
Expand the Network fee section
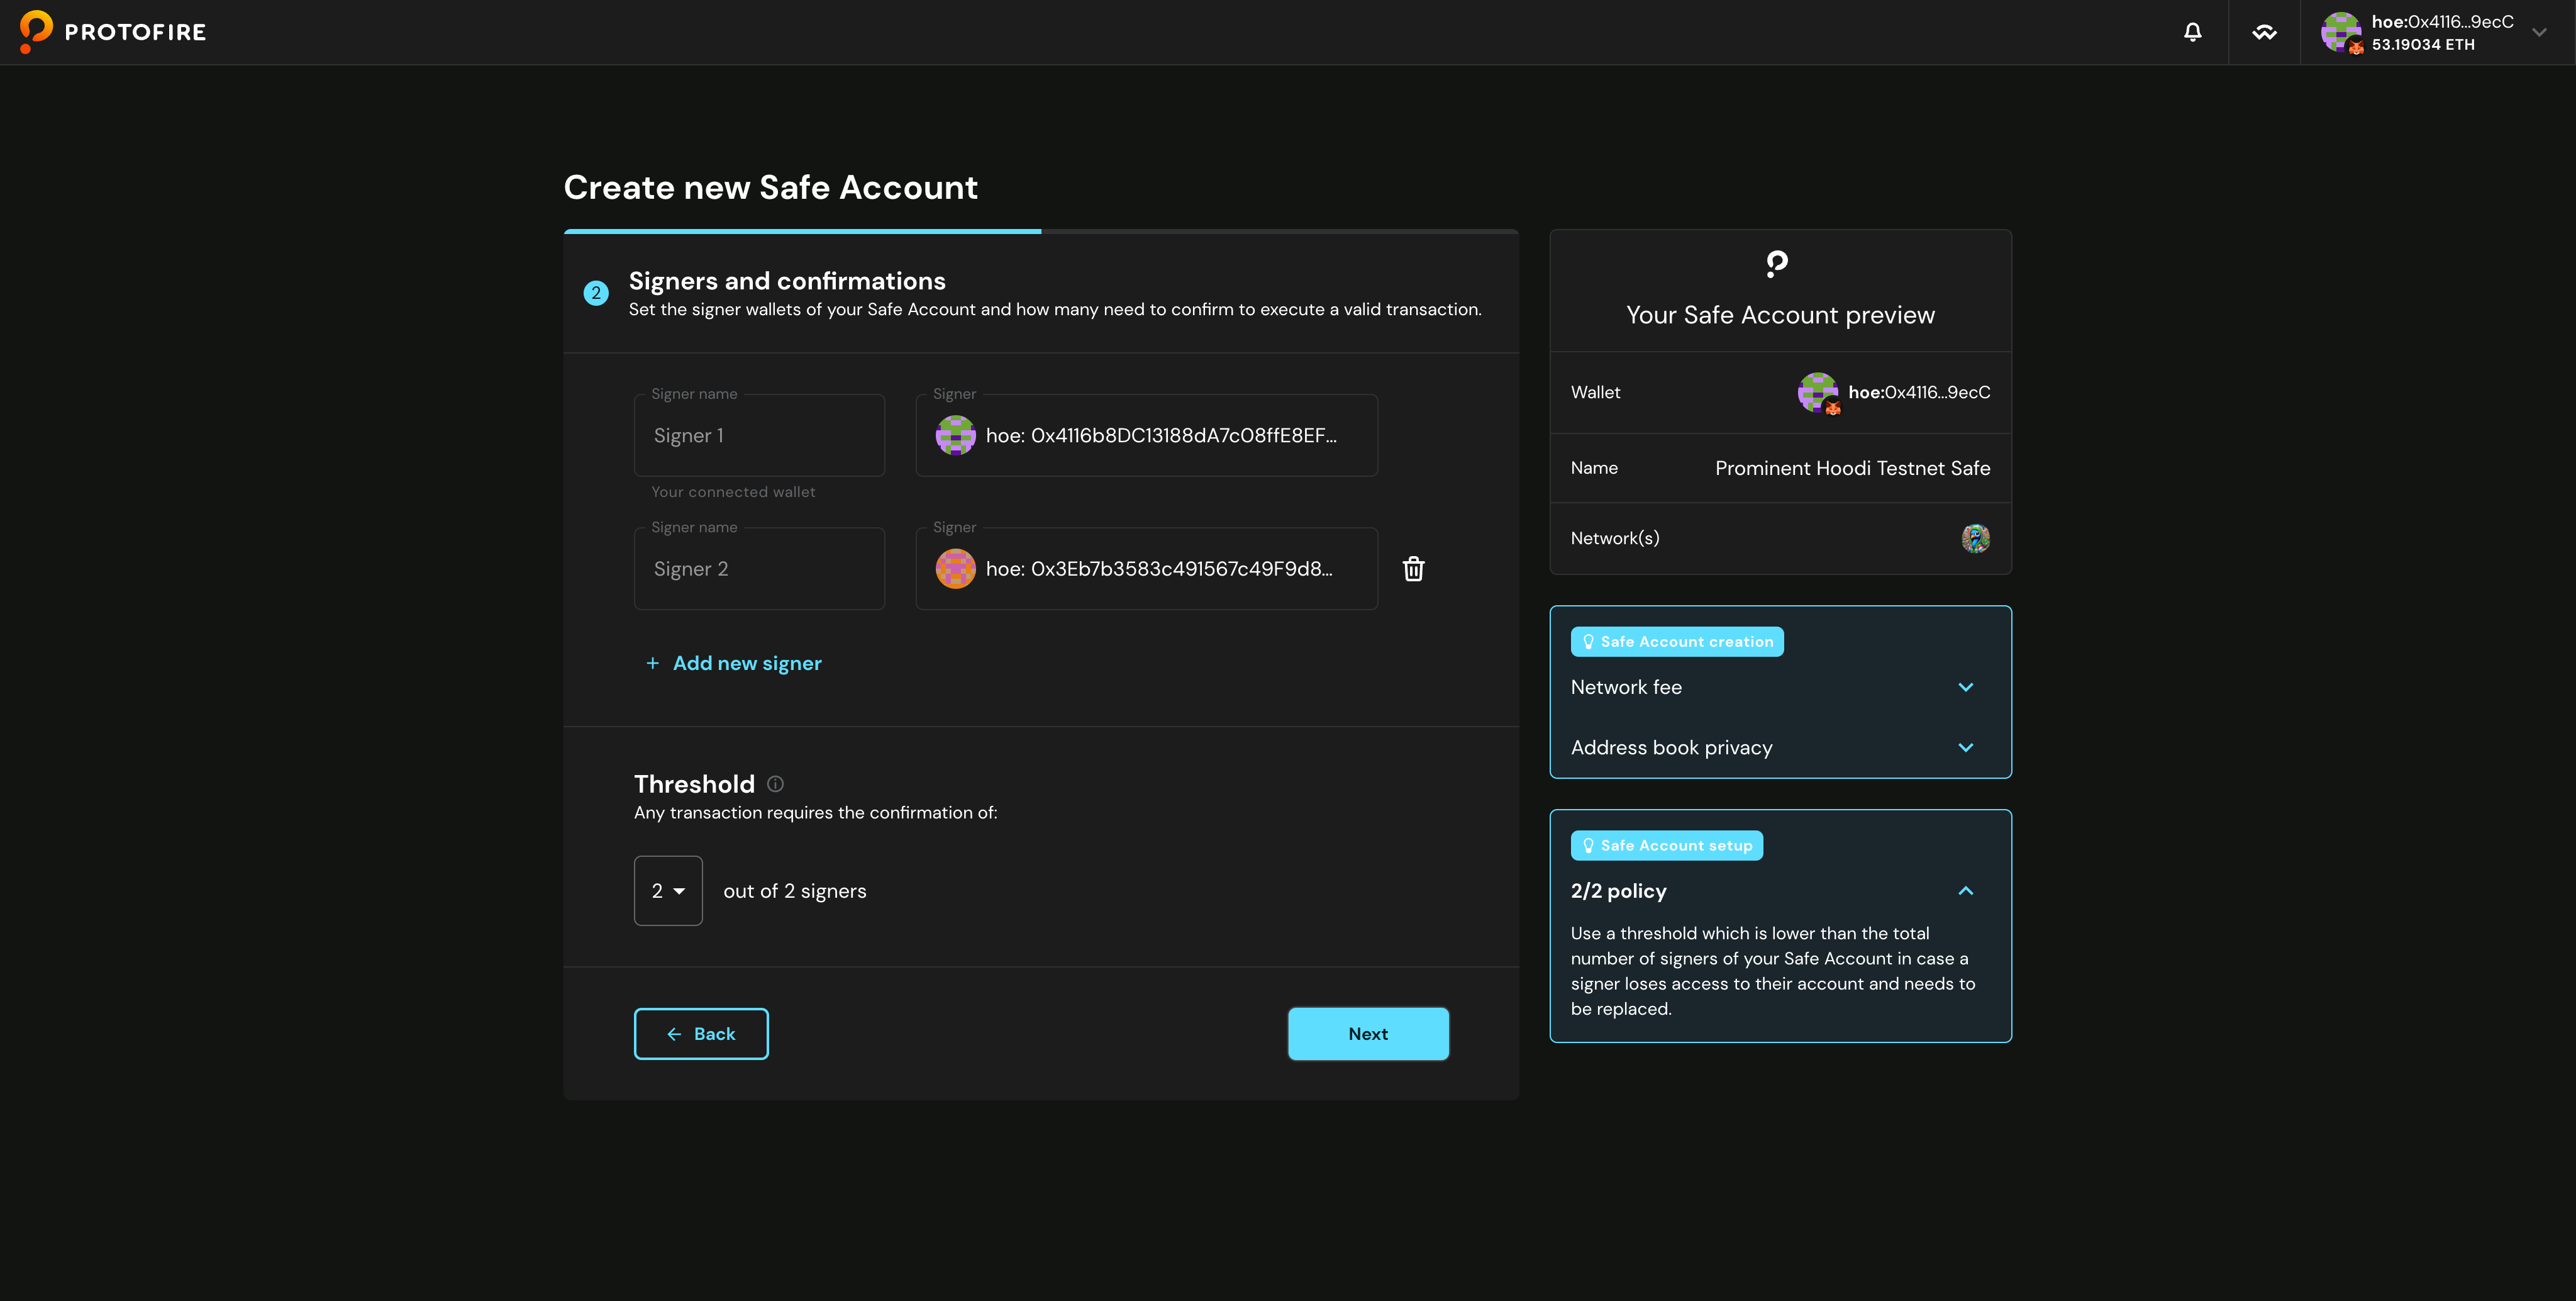(x=1966, y=687)
